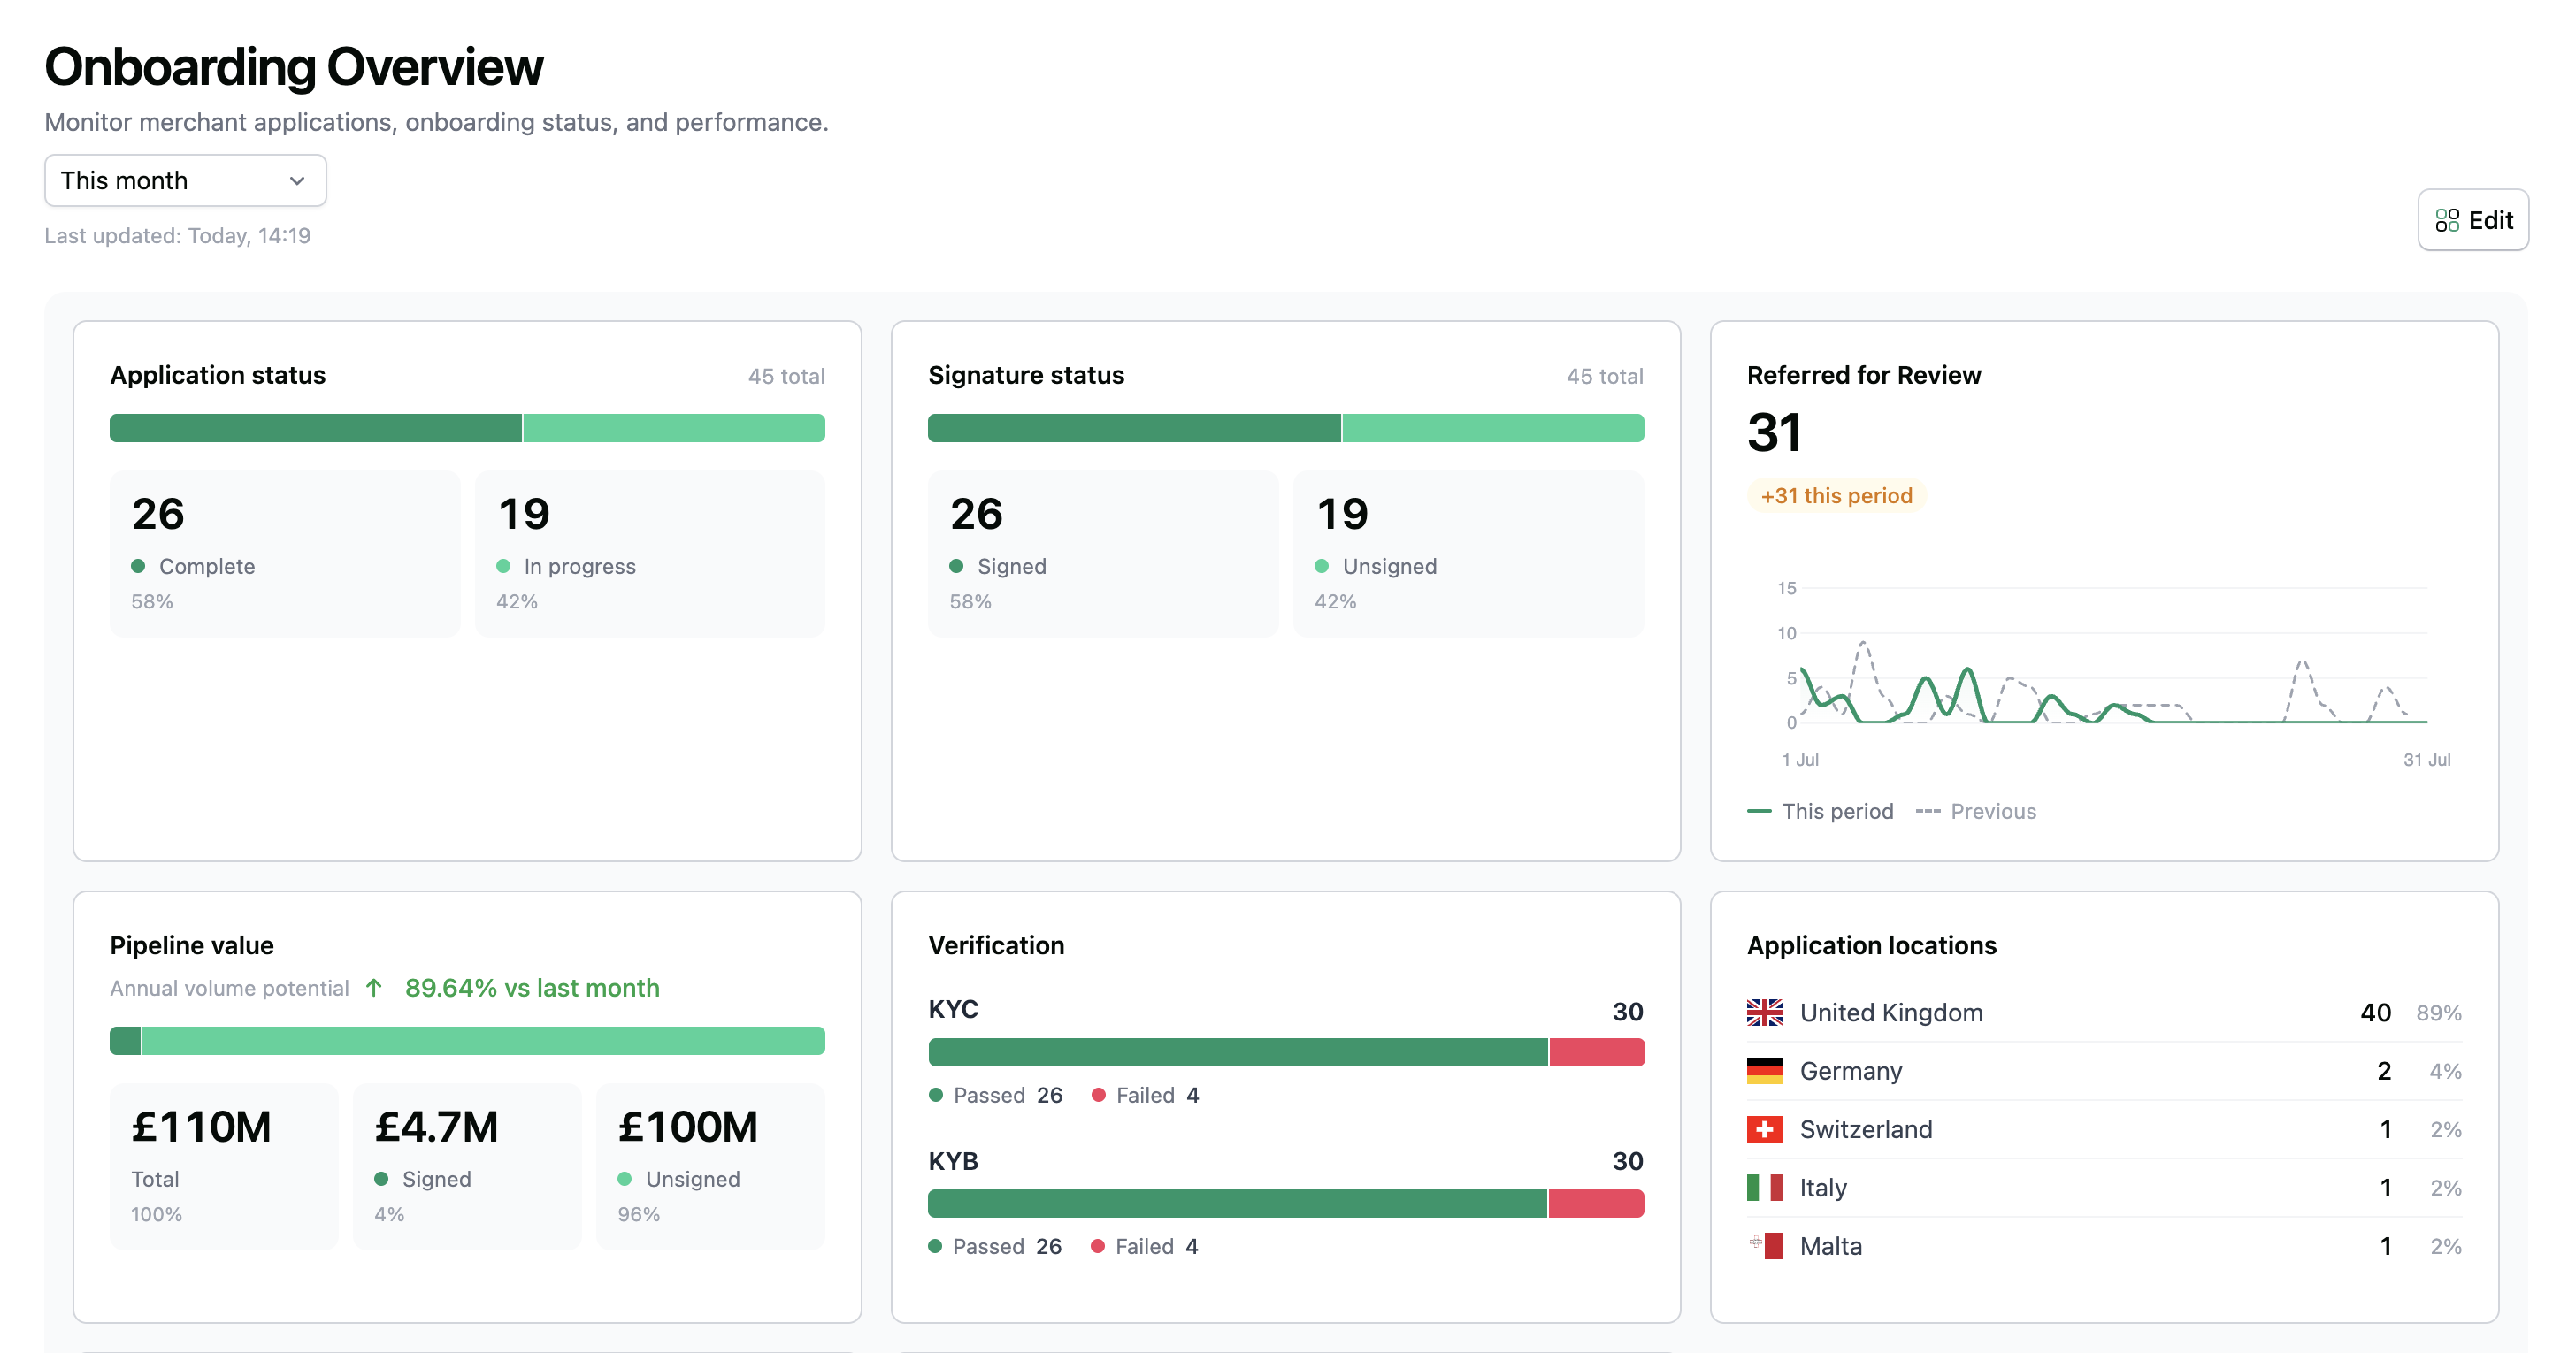Click the Switzerland flag icon
The width and height of the screenshot is (2576, 1353).
point(1764,1129)
